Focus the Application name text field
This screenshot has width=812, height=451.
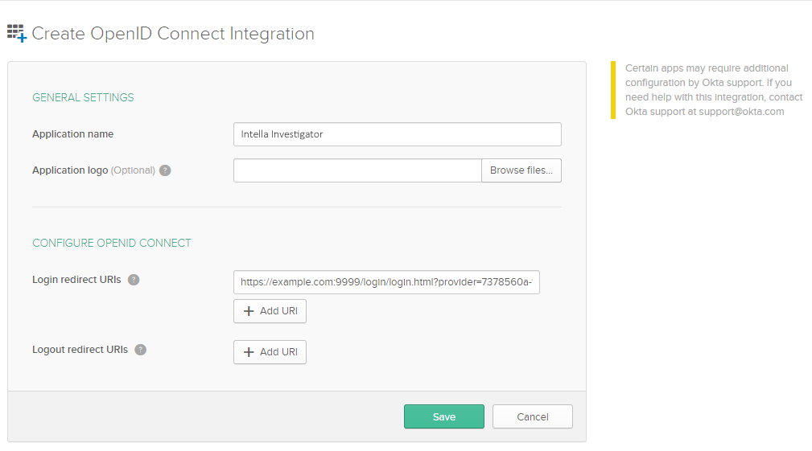click(397, 134)
